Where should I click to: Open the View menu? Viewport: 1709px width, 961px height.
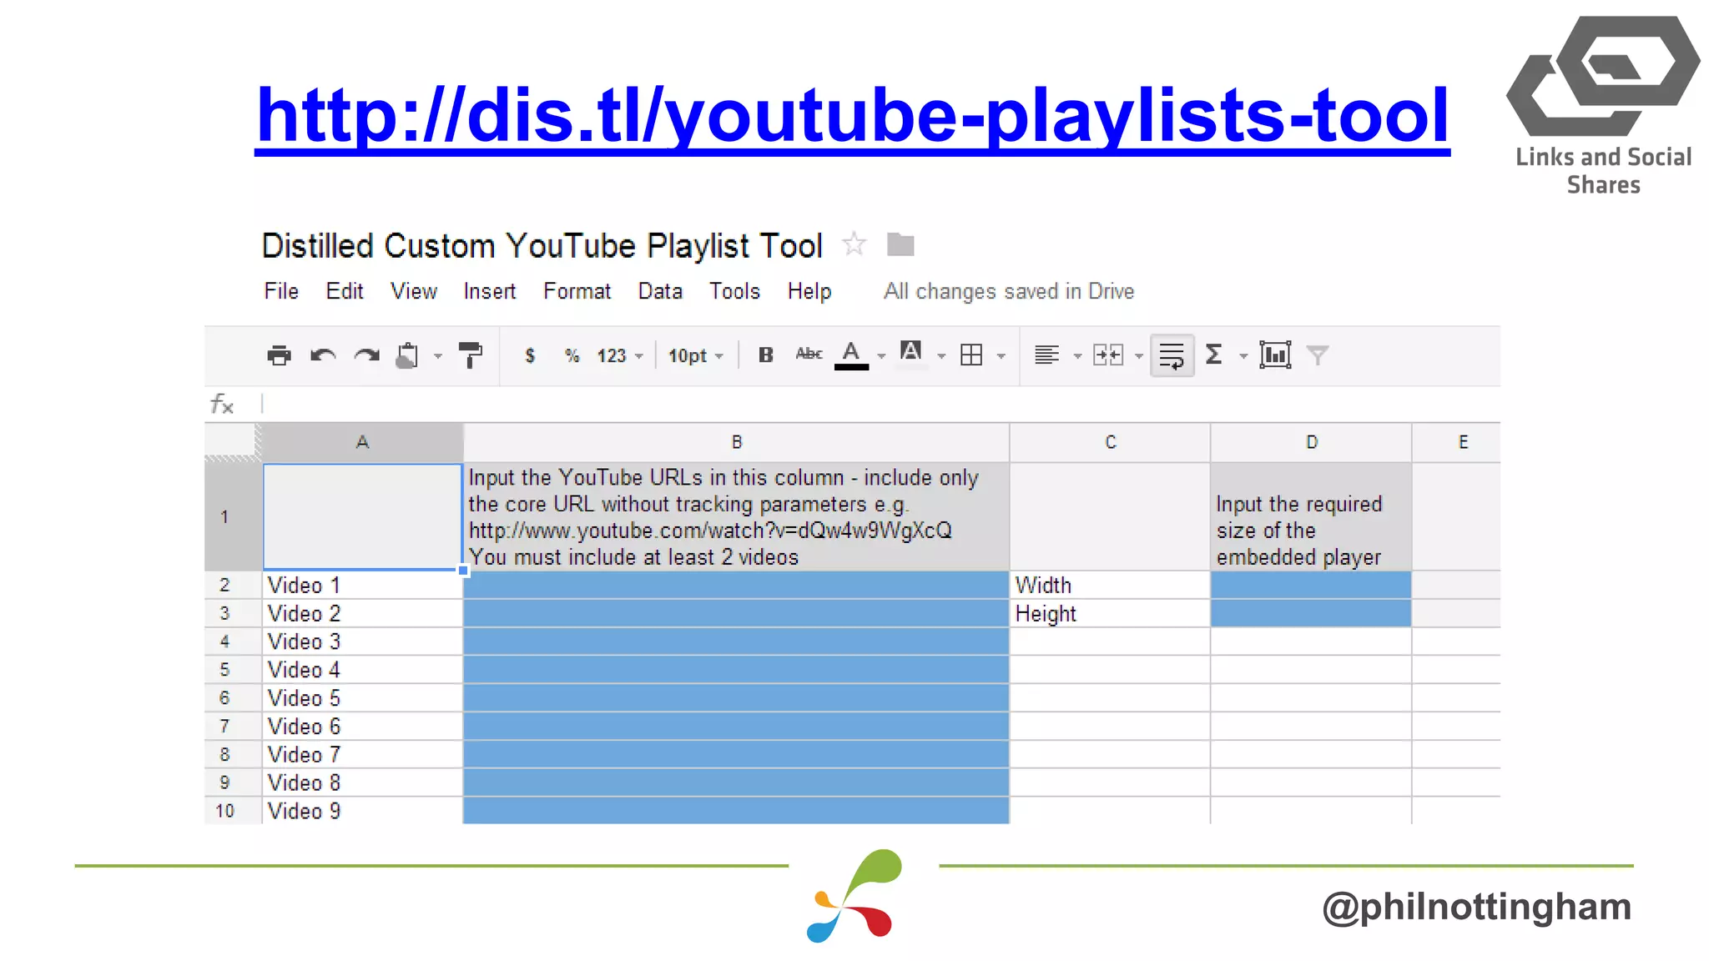tap(413, 291)
